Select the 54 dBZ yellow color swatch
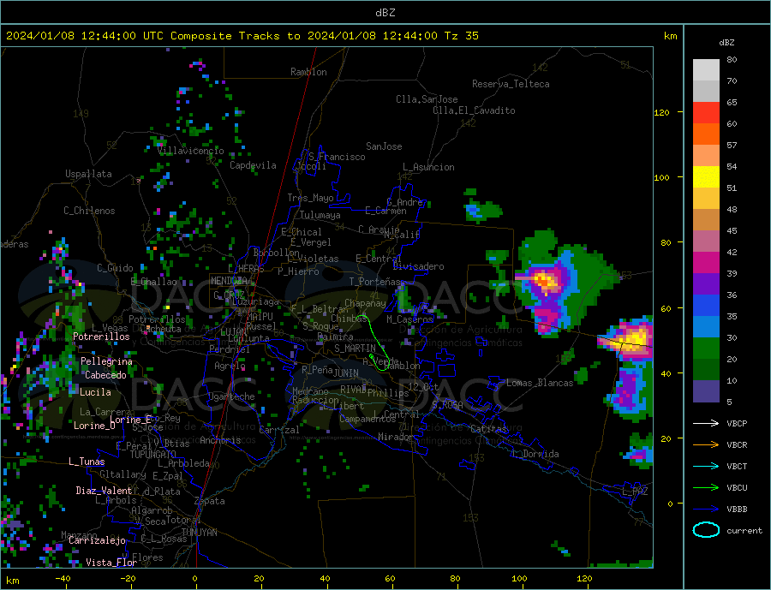Viewport: 771px width, 590px height. 706,177
